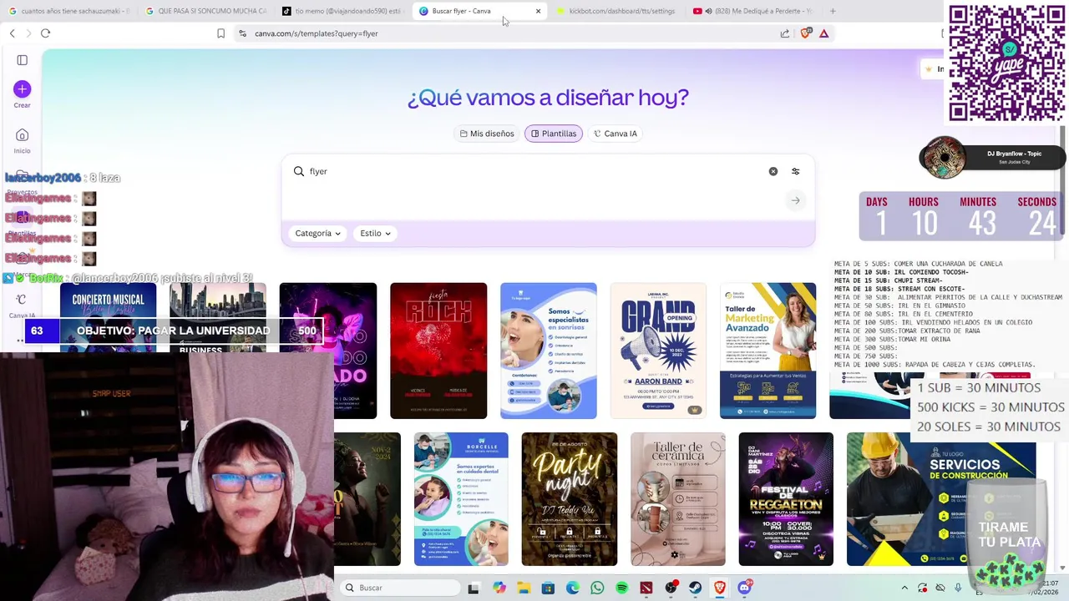Open the Party night DJ template
Viewport: 1069px width, 601px height.
[570, 499]
